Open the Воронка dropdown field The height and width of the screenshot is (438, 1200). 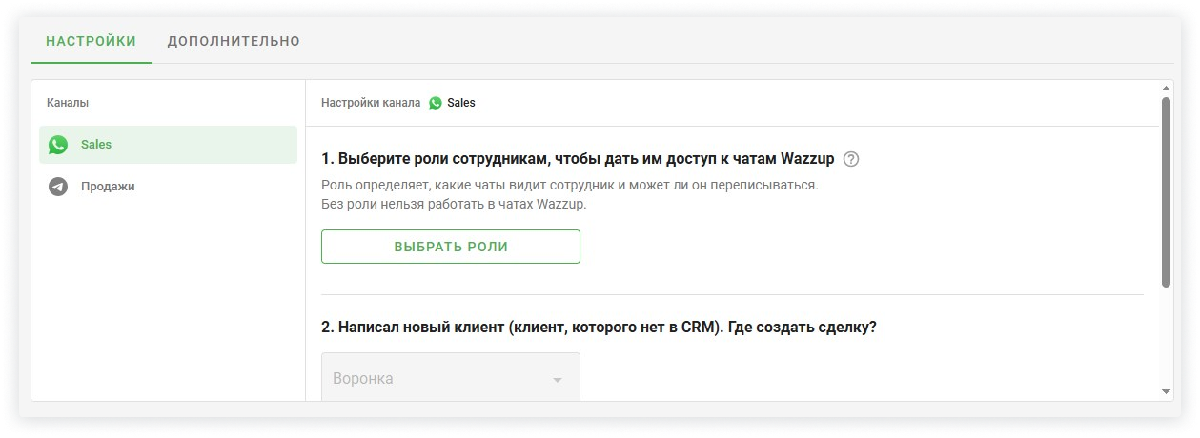point(438,378)
